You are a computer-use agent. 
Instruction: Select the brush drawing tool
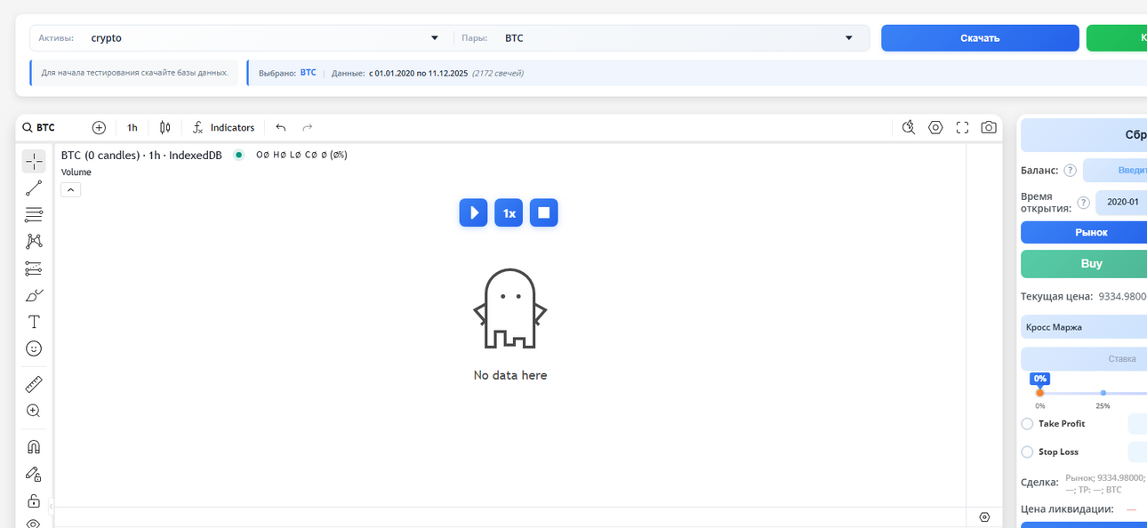(x=34, y=295)
